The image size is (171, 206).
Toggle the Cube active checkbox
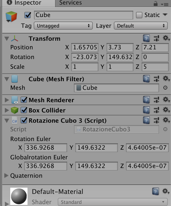(x=28, y=15)
